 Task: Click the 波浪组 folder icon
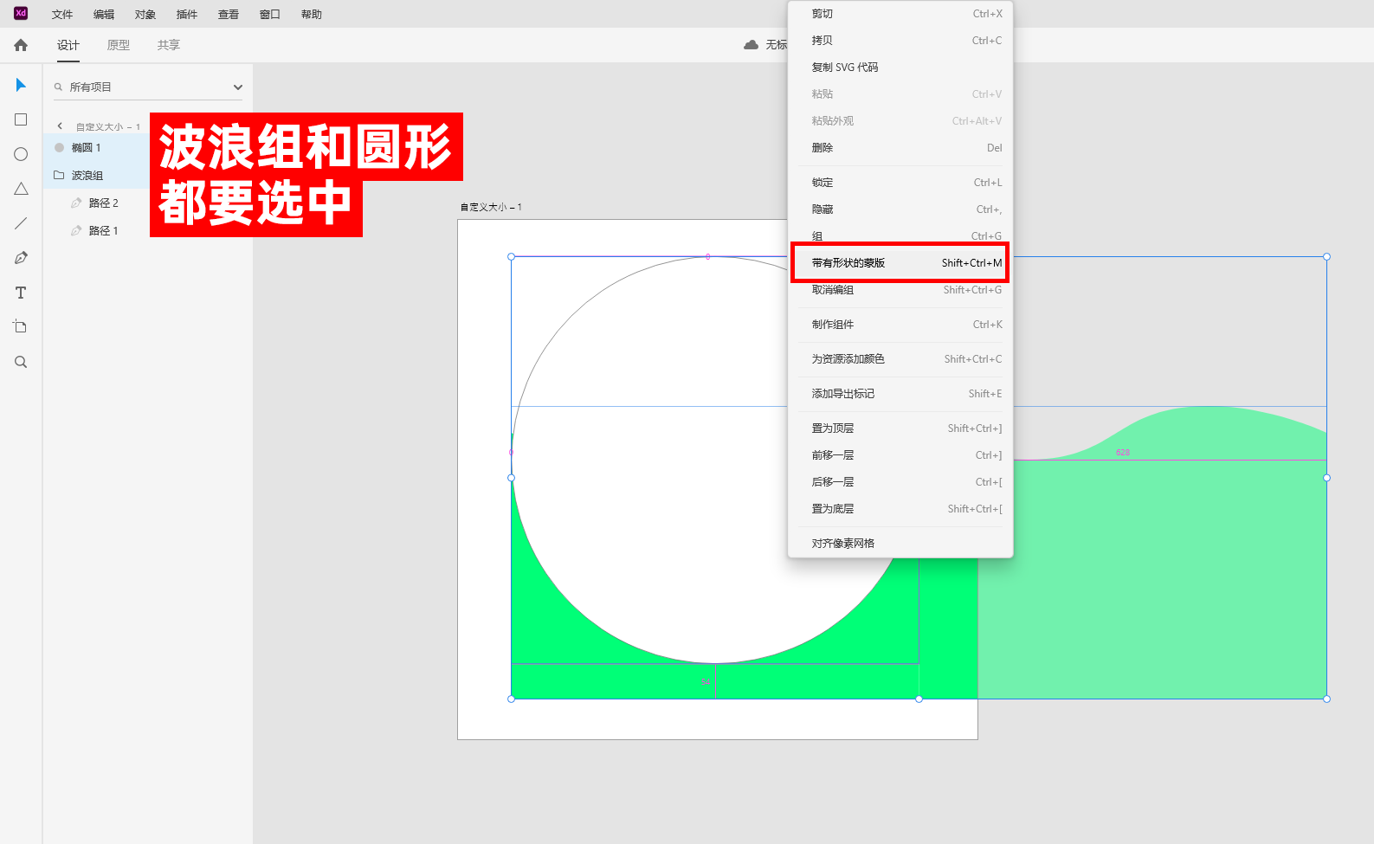pos(59,175)
